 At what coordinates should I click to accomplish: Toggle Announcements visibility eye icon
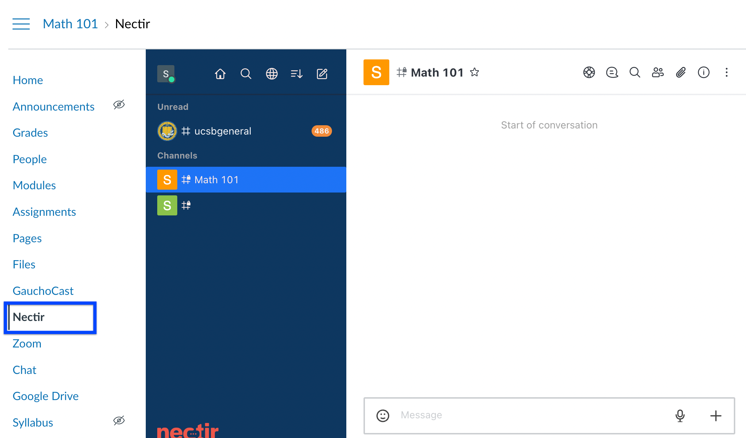tap(119, 104)
